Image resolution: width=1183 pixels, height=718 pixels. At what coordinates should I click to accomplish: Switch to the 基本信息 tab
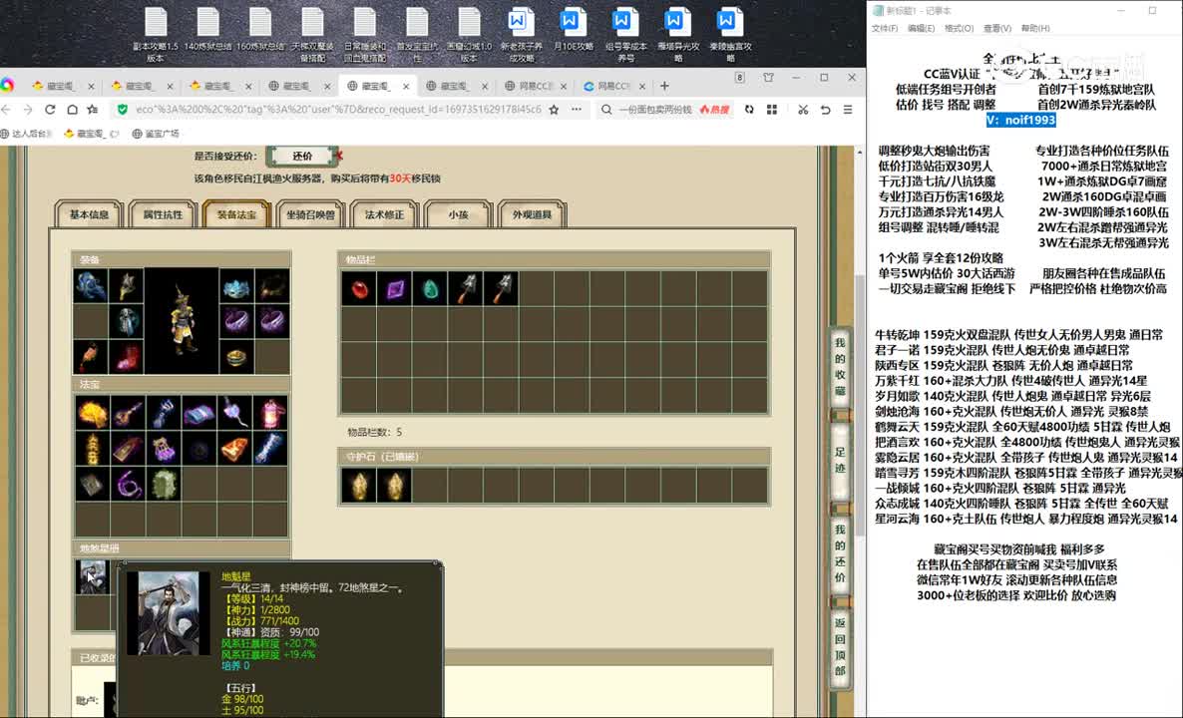(89, 215)
